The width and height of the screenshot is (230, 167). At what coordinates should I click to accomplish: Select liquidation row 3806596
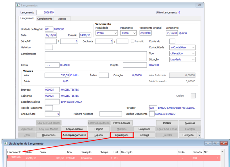coord(114,158)
